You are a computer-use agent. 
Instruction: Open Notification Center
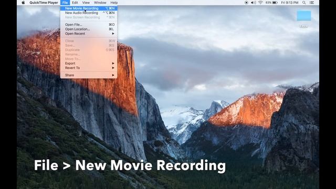pos(312,3)
